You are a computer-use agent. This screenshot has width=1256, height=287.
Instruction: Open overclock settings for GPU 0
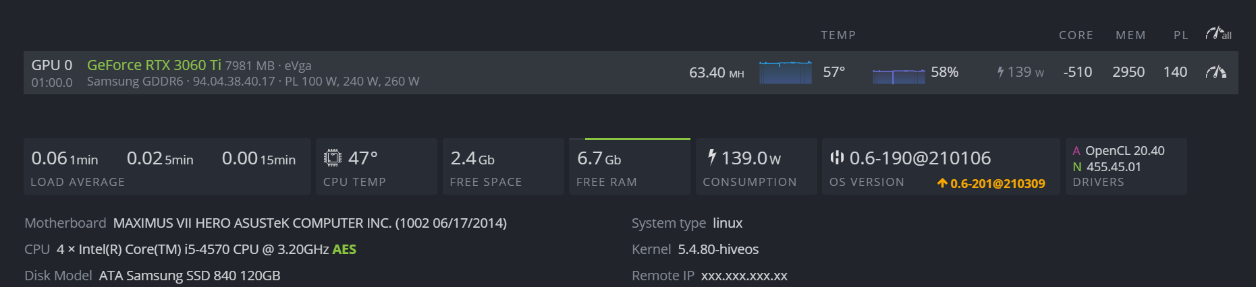coord(1216,72)
